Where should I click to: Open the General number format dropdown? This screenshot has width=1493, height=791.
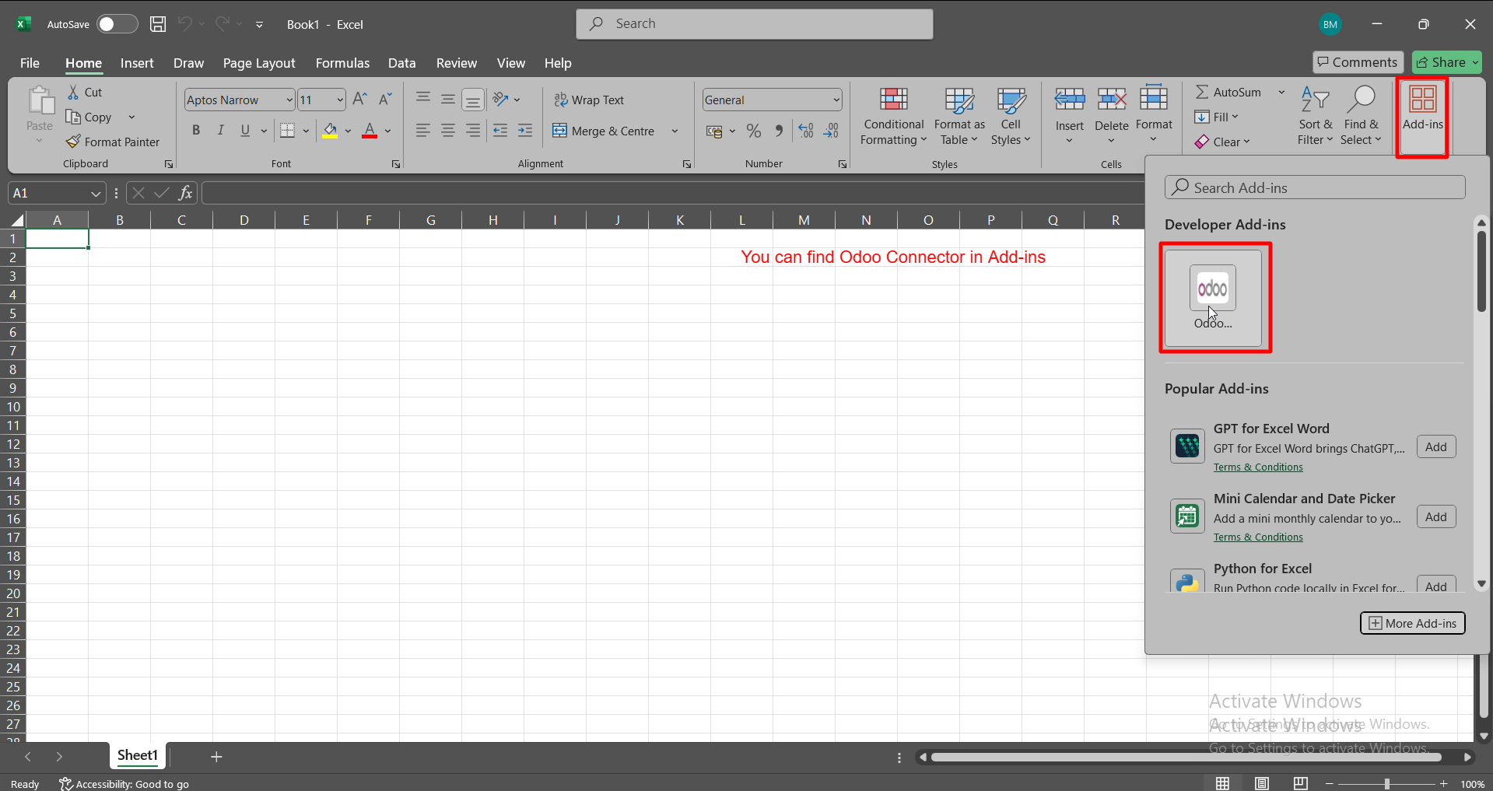836,100
